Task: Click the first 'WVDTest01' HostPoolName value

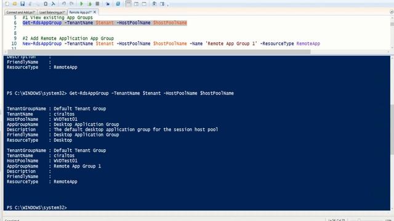Action: [65, 119]
